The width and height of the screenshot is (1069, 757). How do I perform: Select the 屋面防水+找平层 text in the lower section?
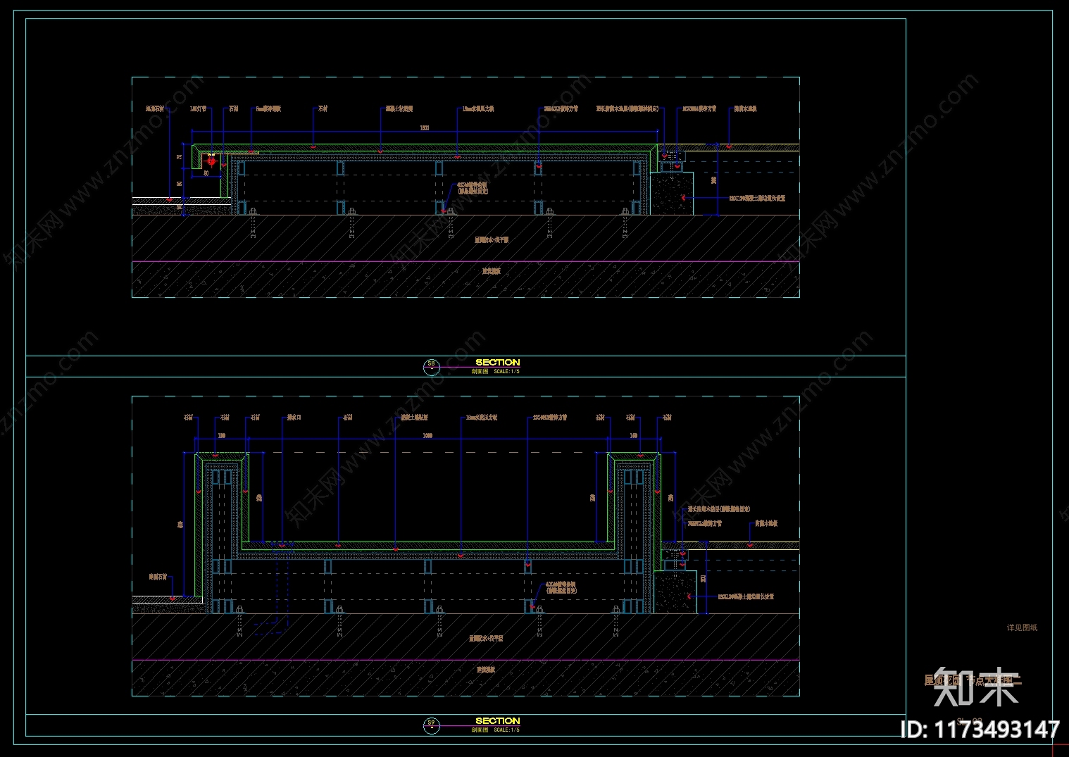click(x=486, y=639)
